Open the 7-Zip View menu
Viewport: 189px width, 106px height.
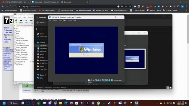pyautogui.click(x=24, y=17)
